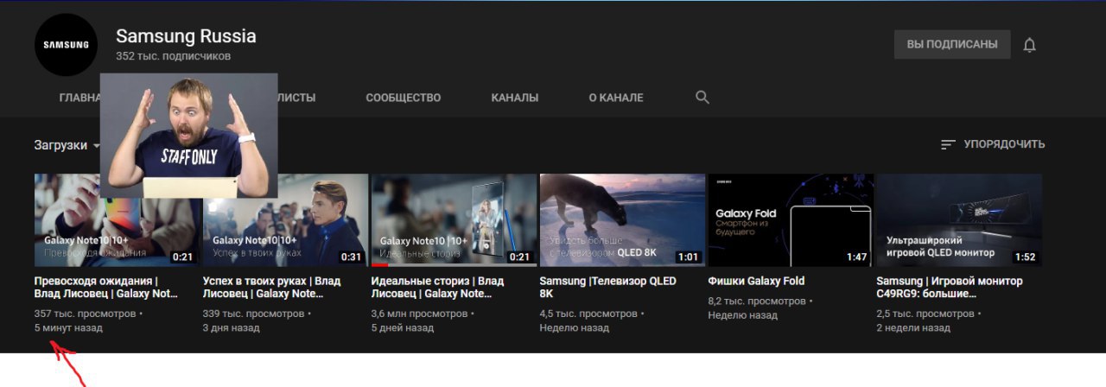Open the ultrawide QLED gaming monitor thumbnail

coord(959,219)
